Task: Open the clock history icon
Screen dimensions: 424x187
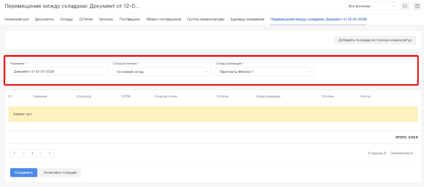Action: click(x=417, y=6)
